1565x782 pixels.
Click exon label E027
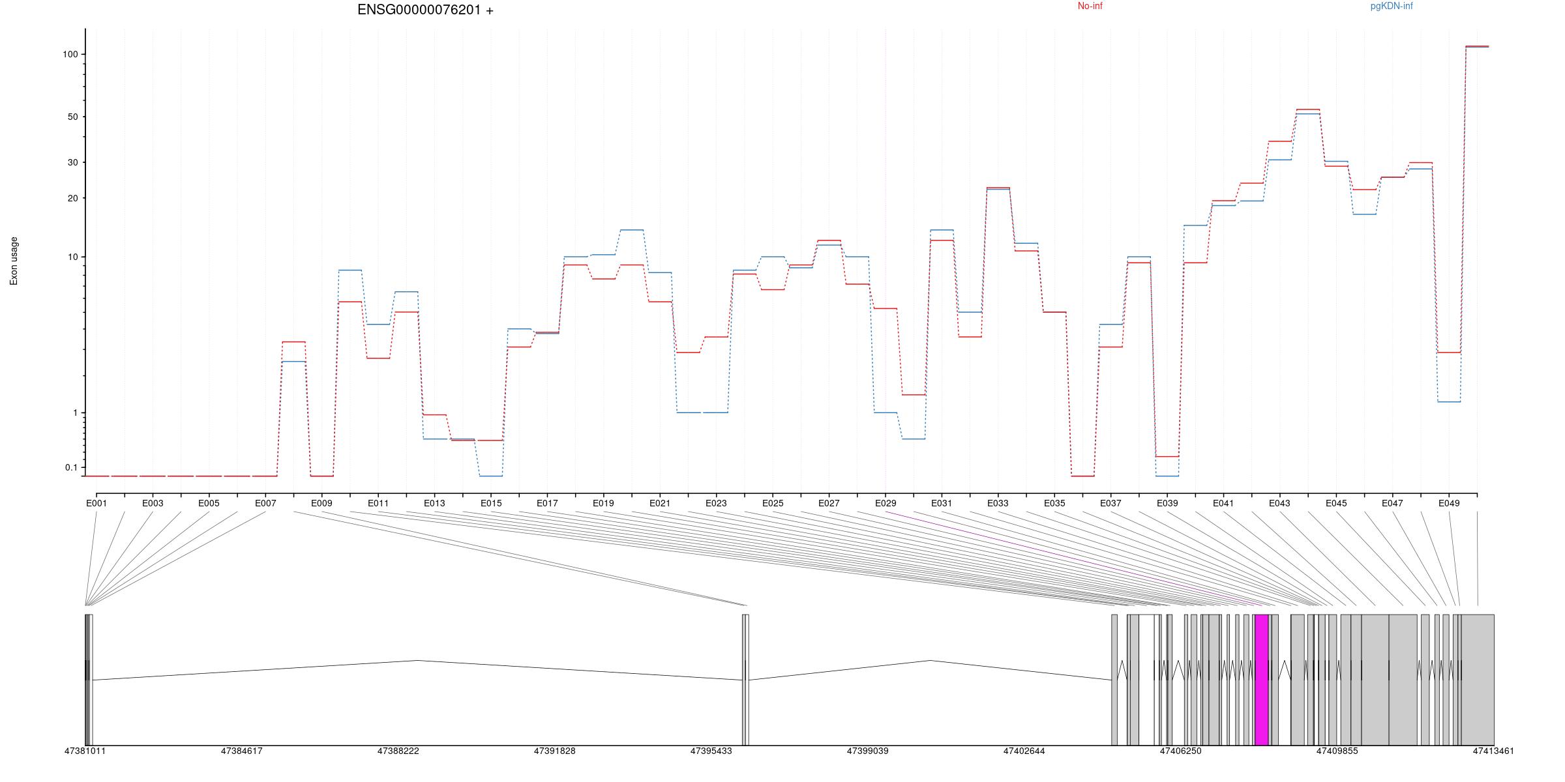point(829,503)
